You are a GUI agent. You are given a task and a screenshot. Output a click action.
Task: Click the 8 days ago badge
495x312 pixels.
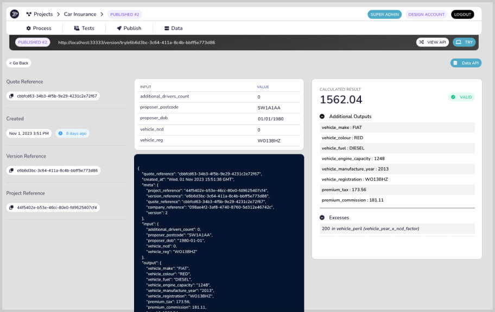coord(73,133)
